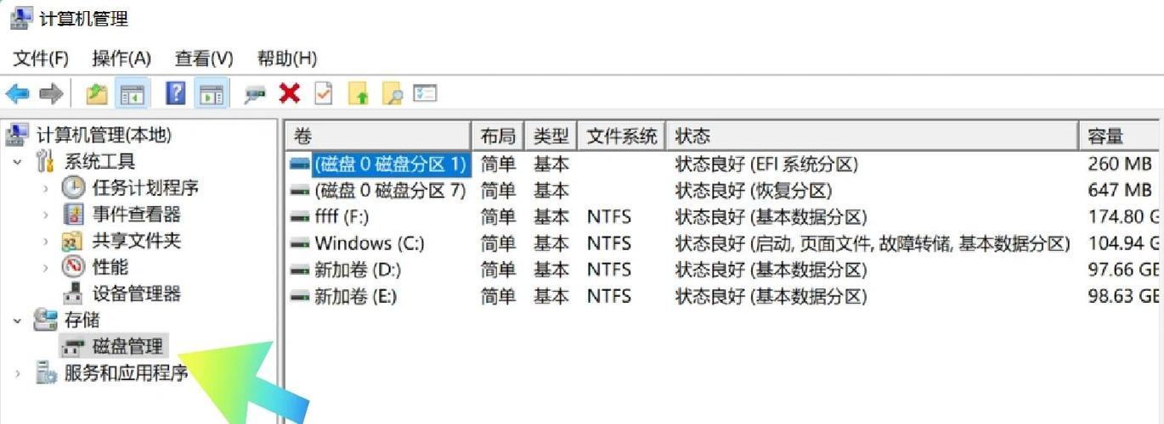1164x424 pixels.
Task: Sort by the 状态 column header
Action: [873, 136]
